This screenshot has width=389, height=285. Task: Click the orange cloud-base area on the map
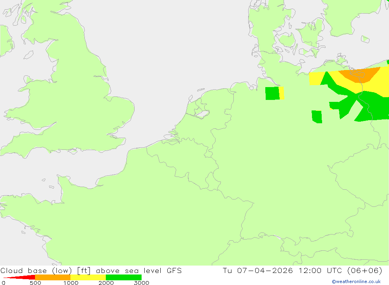coord(360,75)
